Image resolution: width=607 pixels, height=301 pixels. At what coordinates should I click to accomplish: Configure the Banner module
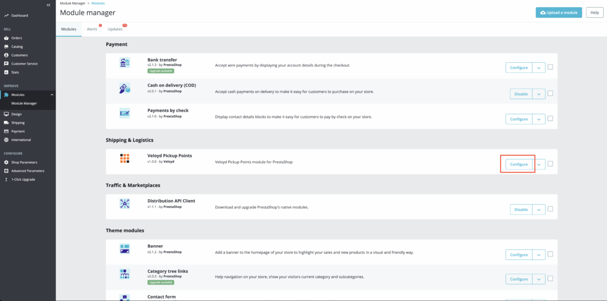pos(519,254)
